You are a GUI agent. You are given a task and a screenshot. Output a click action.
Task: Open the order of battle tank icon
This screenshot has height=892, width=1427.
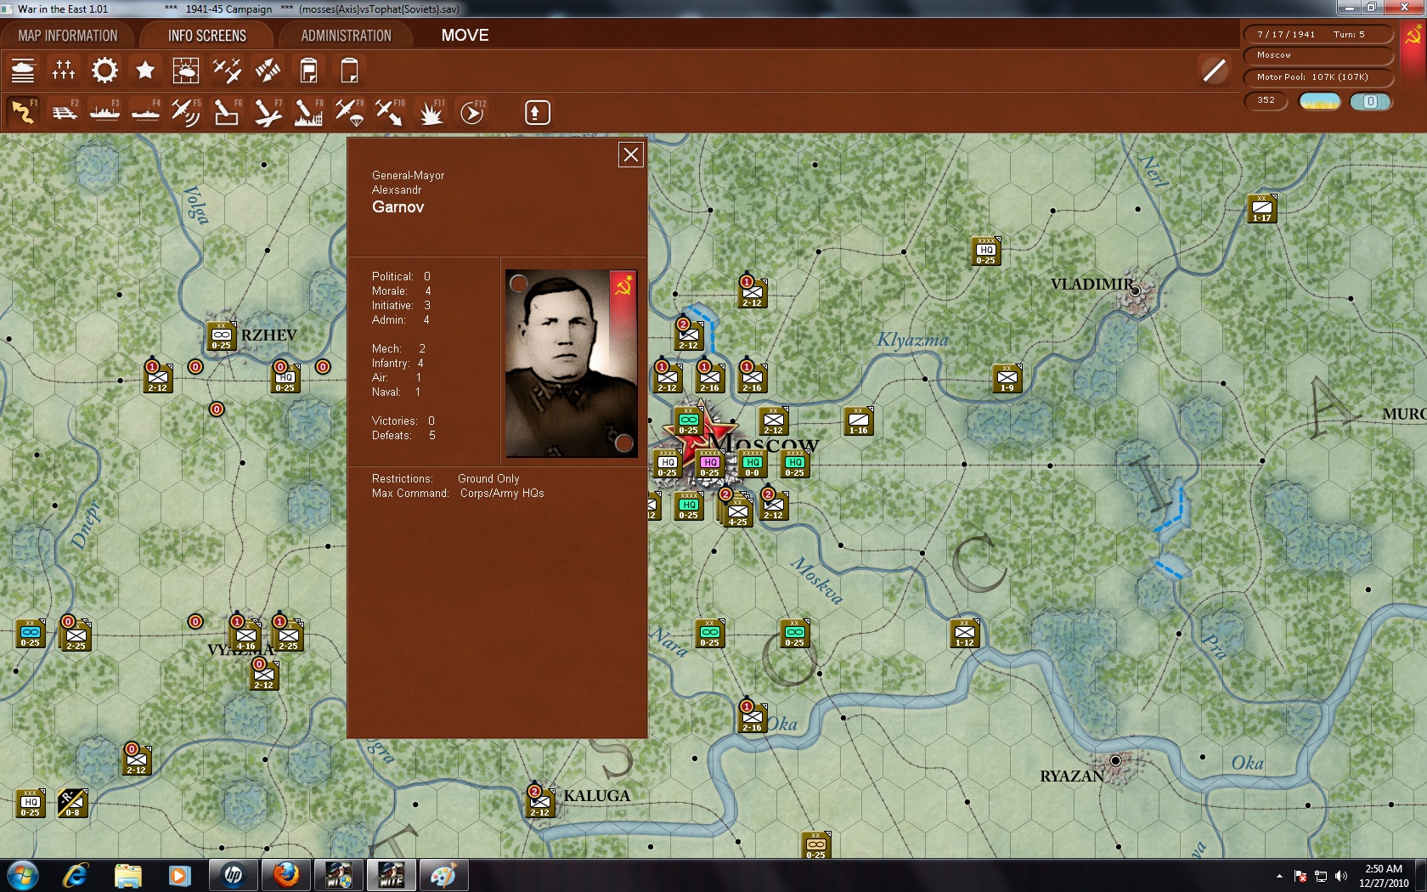(x=23, y=71)
